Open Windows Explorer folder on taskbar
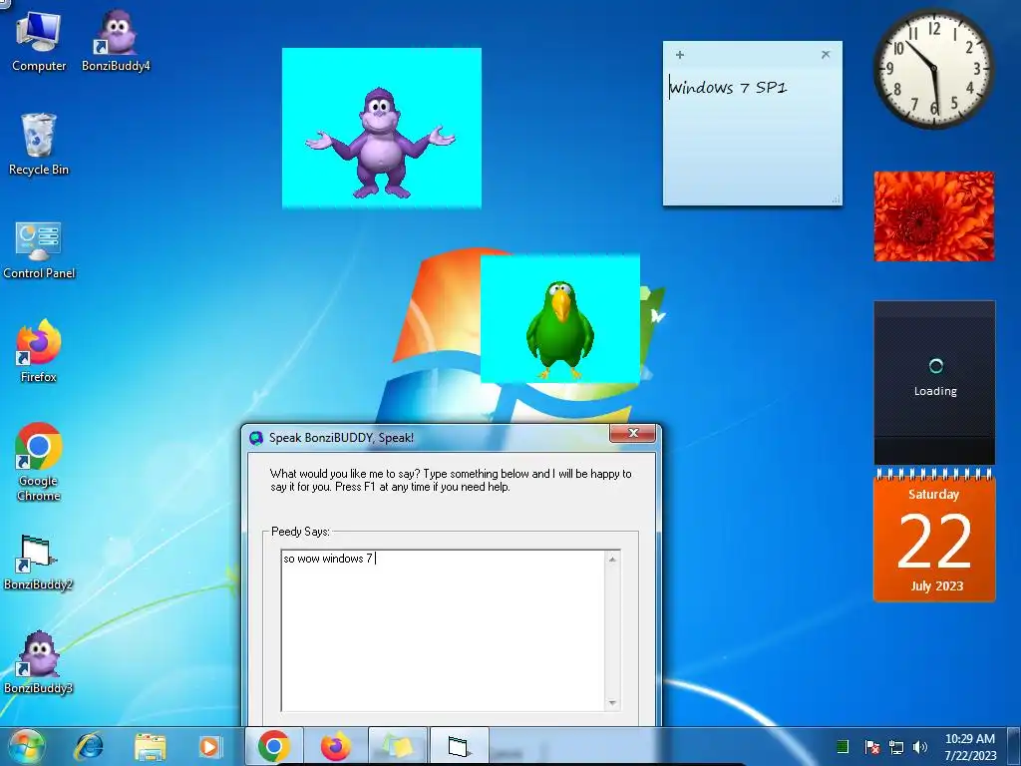 tap(150, 746)
